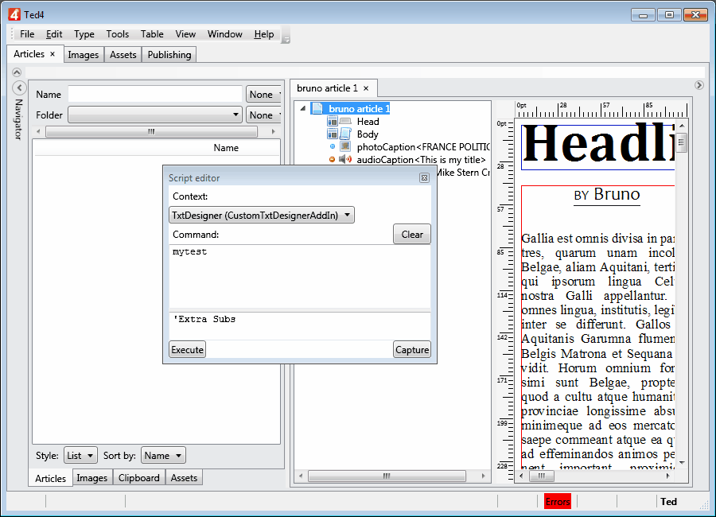Image resolution: width=716 pixels, height=517 pixels.
Task: Open the Sort by Name dropdown
Action: pyautogui.click(x=163, y=456)
